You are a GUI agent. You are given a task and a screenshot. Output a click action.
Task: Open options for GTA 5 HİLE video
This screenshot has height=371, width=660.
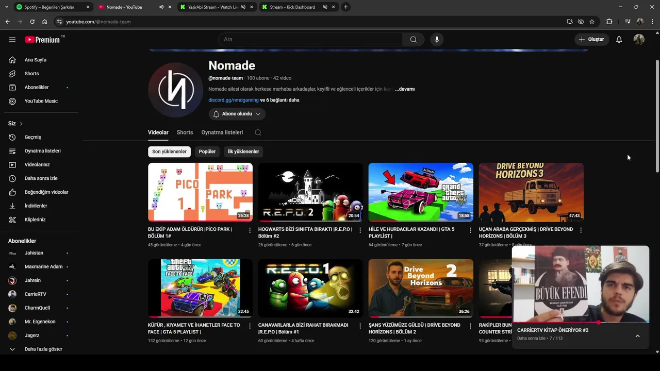[x=470, y=230]
